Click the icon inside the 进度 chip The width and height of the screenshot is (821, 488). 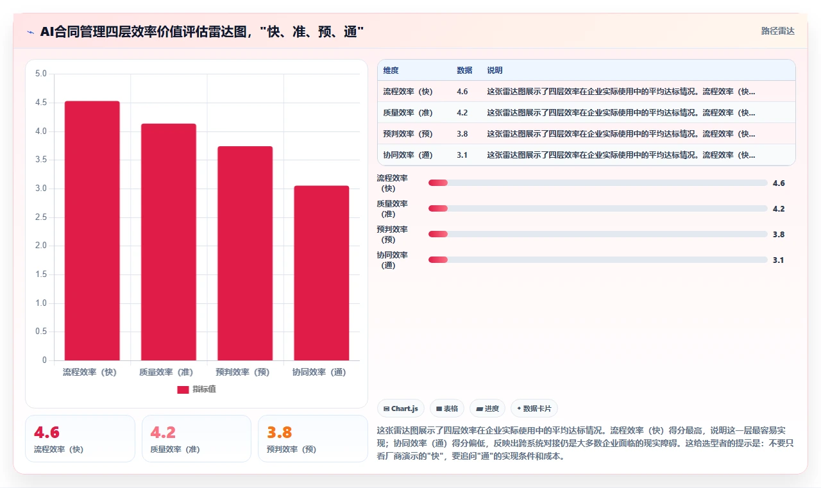(x=479, y=408)
